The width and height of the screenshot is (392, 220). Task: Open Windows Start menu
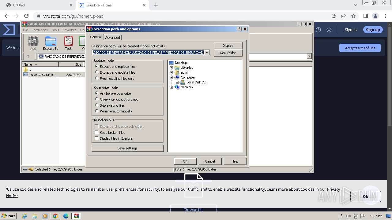8,216
